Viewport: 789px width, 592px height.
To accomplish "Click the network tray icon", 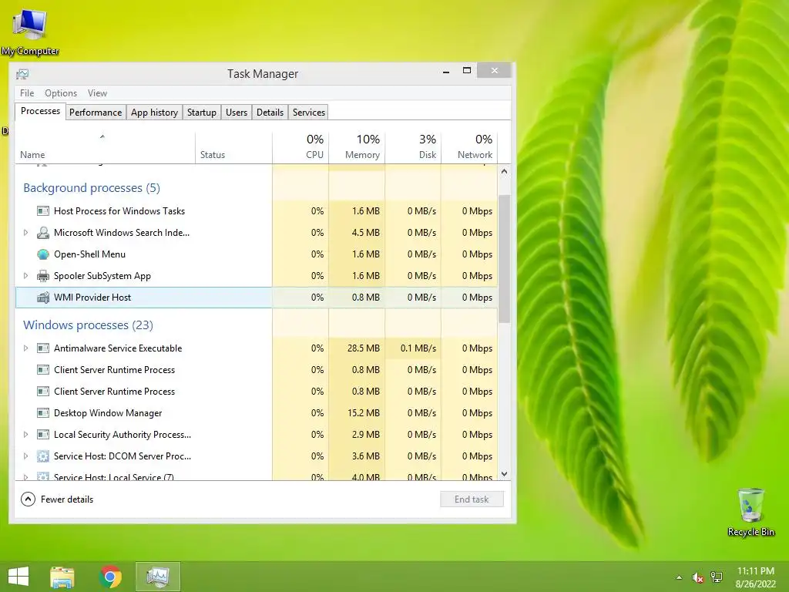I will click(x=716, y=577).
